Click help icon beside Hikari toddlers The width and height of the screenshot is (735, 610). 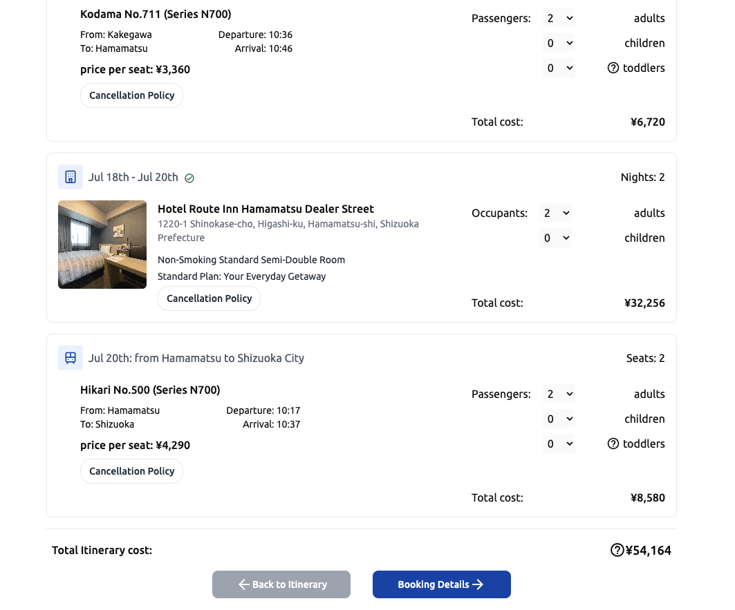click(x=613, y=444)
